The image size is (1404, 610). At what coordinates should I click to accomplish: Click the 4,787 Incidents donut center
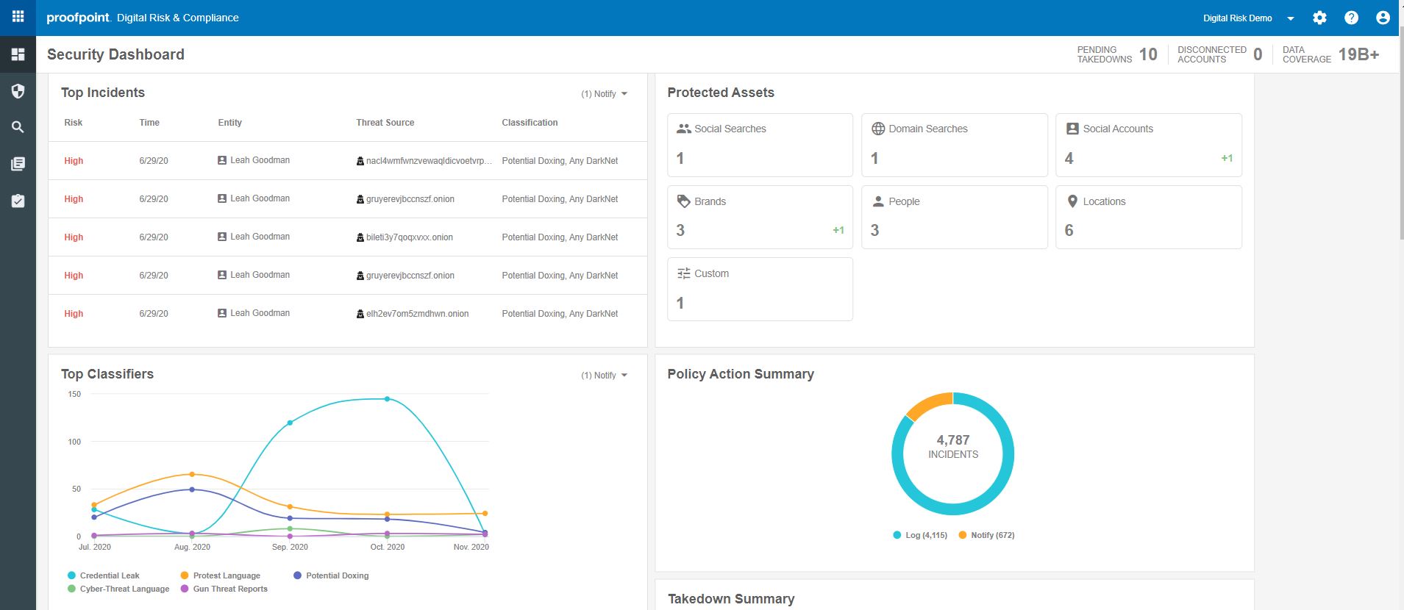tap(953, 446)
